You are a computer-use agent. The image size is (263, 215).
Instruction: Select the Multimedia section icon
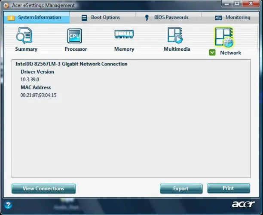[175, 35]
